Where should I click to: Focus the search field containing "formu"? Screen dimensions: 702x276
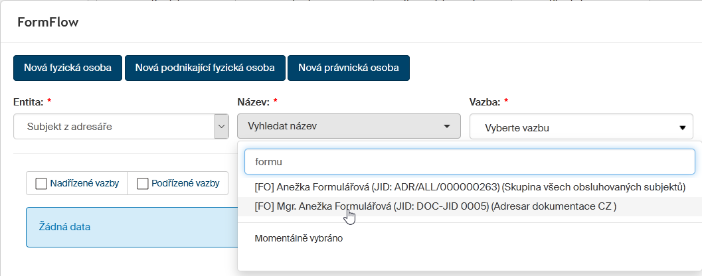pyautogui.click(x=469, y=161)
